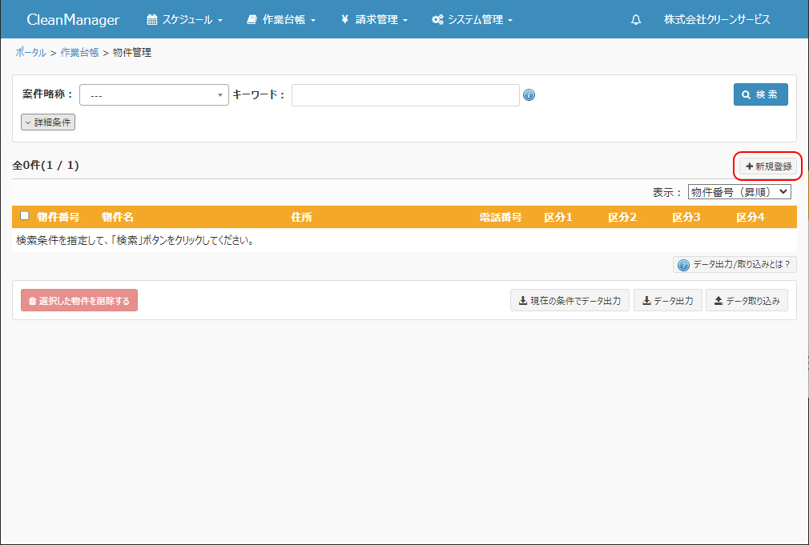The width and height of the screenshot is (809, 545).
Task: Click 選択した物件を削除する button
Action: point(79,301)
